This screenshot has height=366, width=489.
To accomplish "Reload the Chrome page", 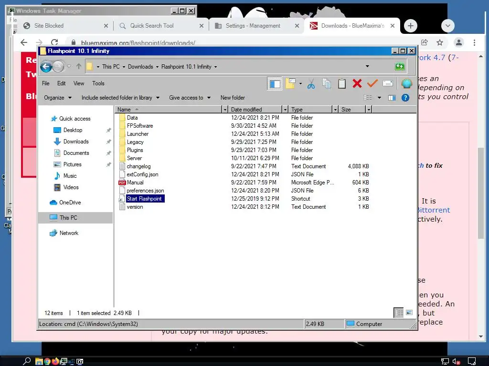I will coord(54,42).
